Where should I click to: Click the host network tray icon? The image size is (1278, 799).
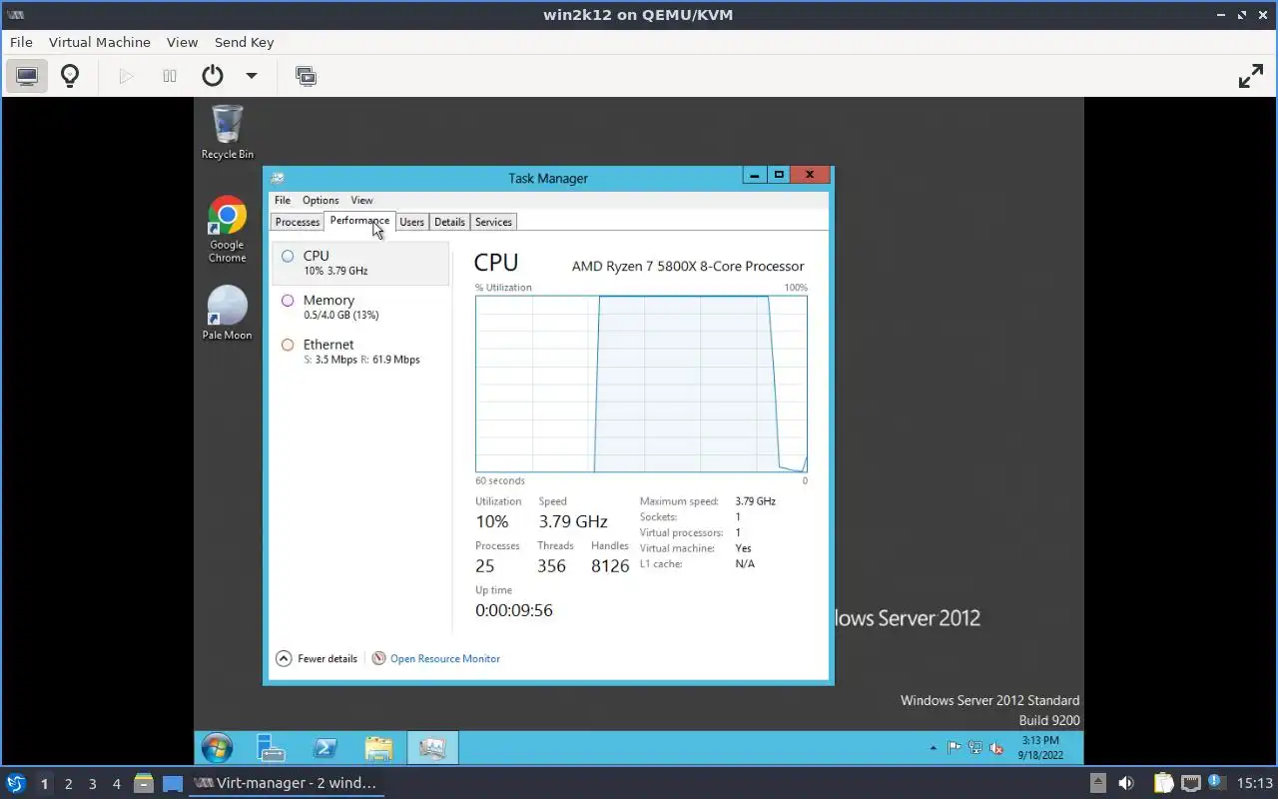(1190, 783)
